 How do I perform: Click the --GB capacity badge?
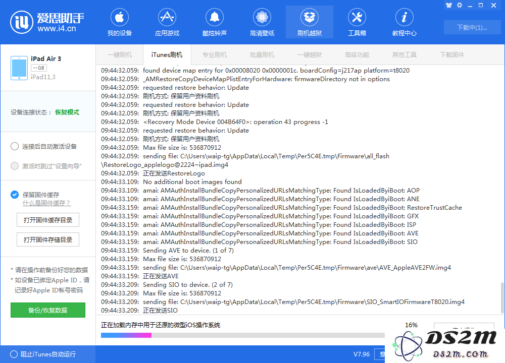39,68
